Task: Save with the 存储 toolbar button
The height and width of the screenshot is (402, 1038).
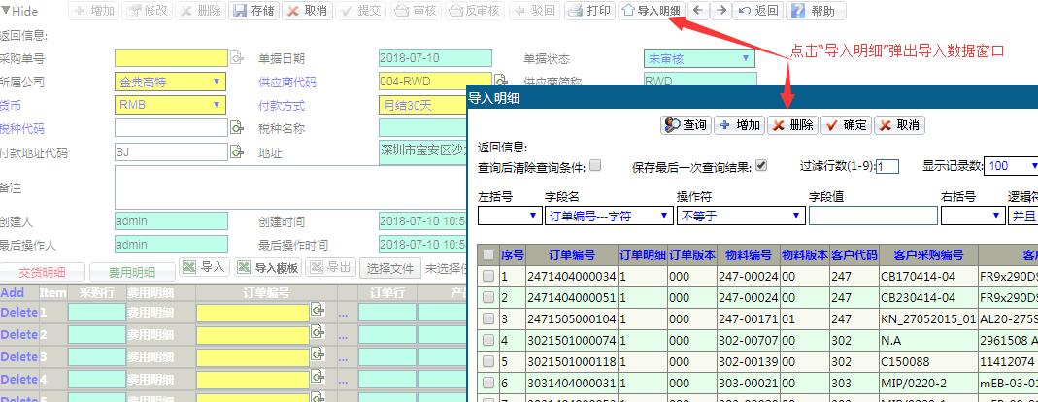Action: click(254, 11)
